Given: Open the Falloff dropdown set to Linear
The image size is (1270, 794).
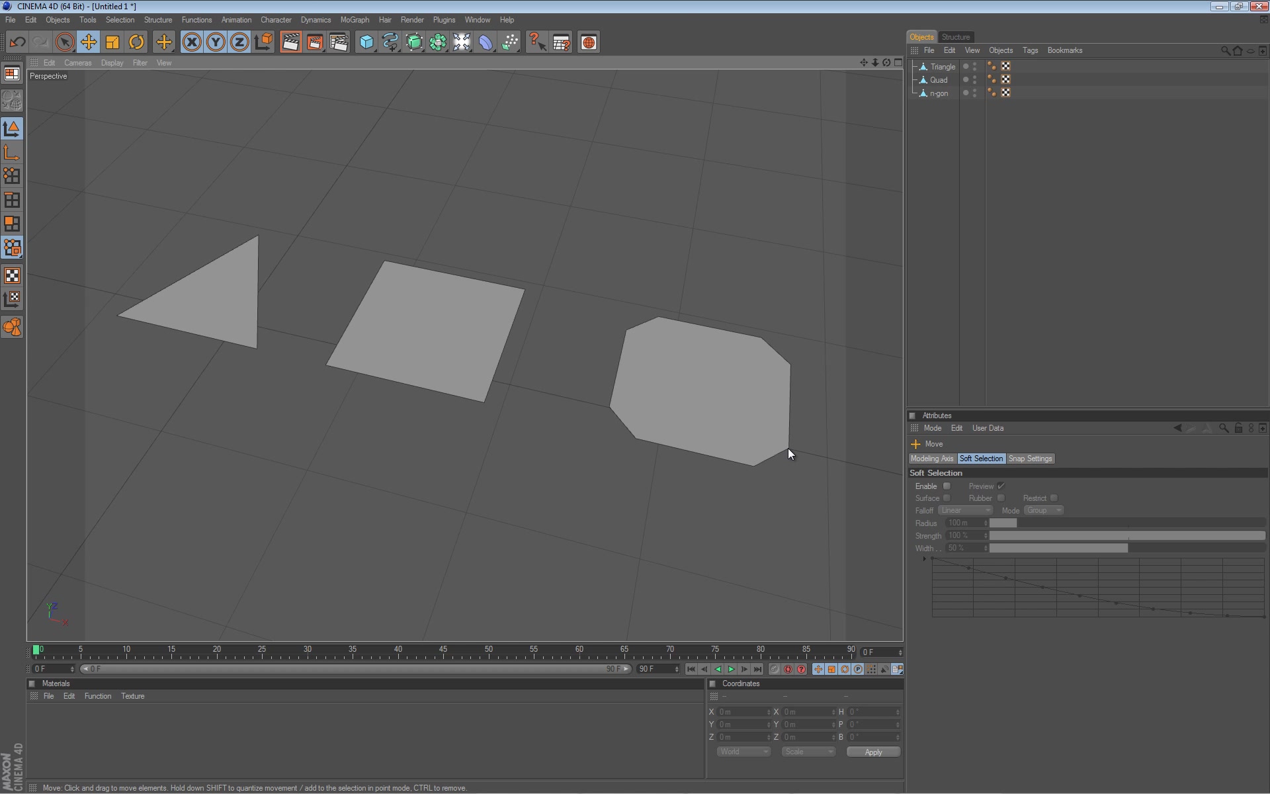Looking at the screenshot, I should [965, 510].
